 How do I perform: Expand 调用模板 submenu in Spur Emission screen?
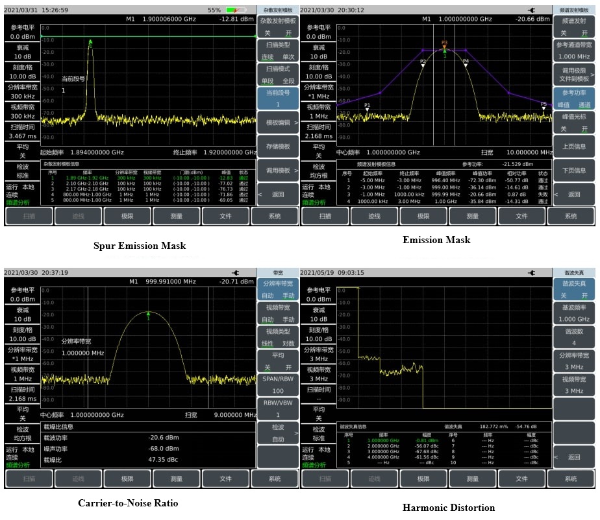tap(277, 170)
